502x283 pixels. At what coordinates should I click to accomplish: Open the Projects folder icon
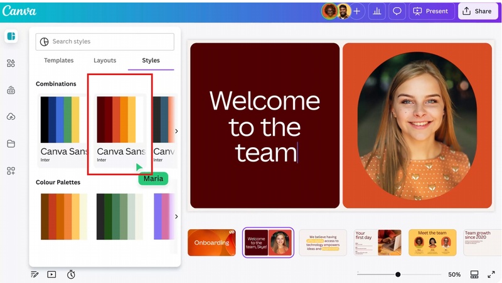click(x=11, y=144)
